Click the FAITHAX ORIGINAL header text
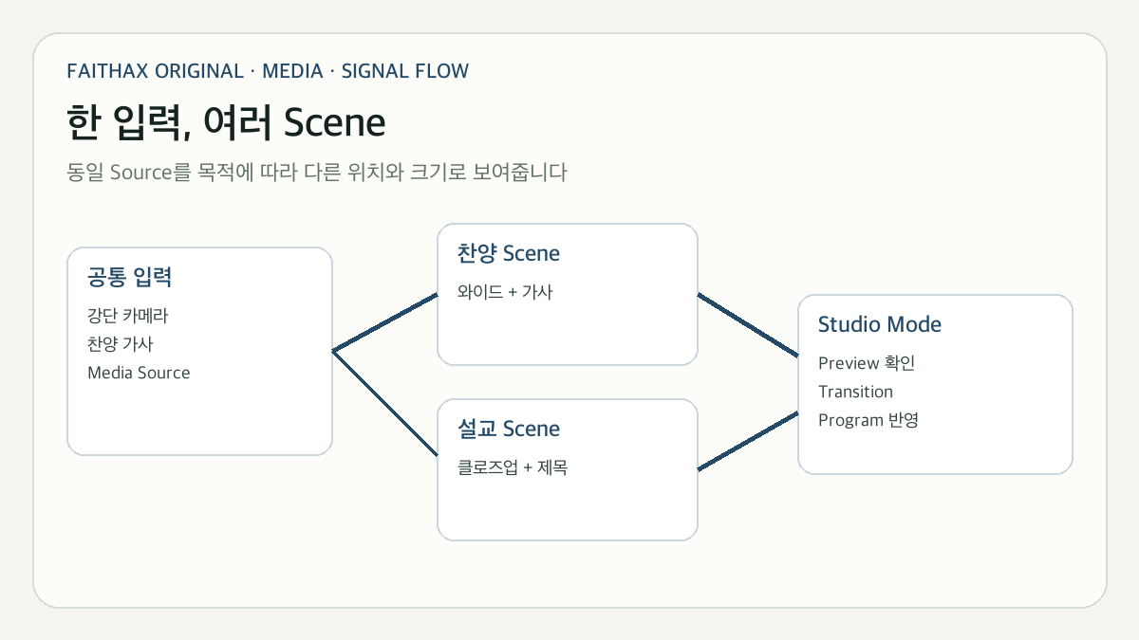 point(156,71)
